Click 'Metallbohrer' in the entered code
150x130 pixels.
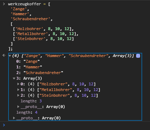click(32, 34)
